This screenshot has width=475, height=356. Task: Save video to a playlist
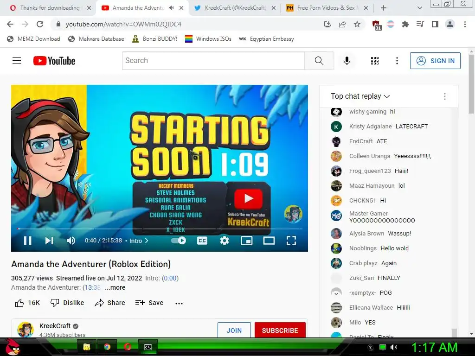pyautogui.click(x=149, y=303)
